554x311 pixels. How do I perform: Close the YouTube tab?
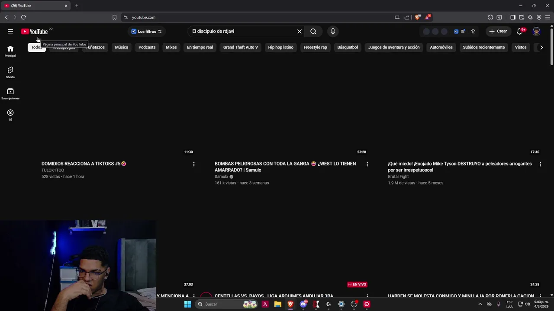coord(66,6)
